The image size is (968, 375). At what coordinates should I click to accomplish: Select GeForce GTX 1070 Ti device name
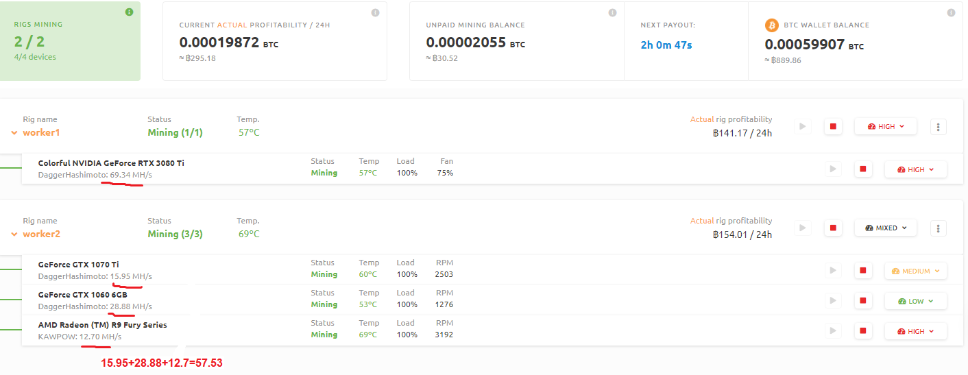click(78, 265)
